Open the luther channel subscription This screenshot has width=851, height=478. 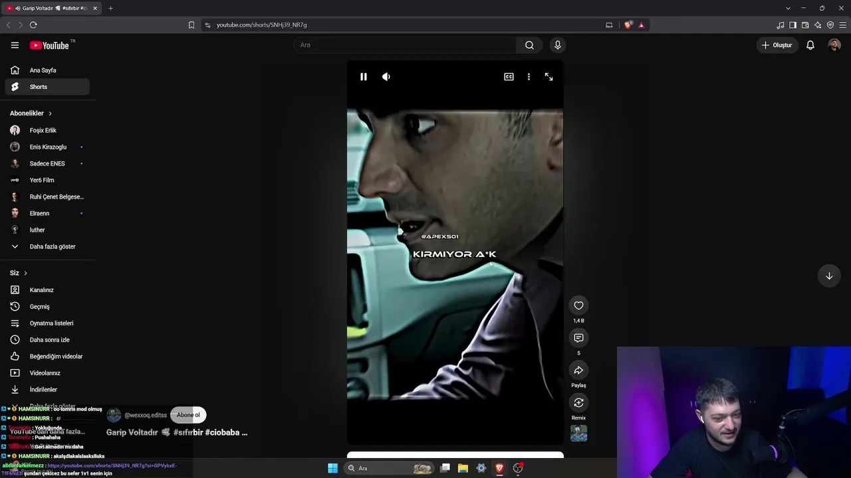(x=47, y=230)
